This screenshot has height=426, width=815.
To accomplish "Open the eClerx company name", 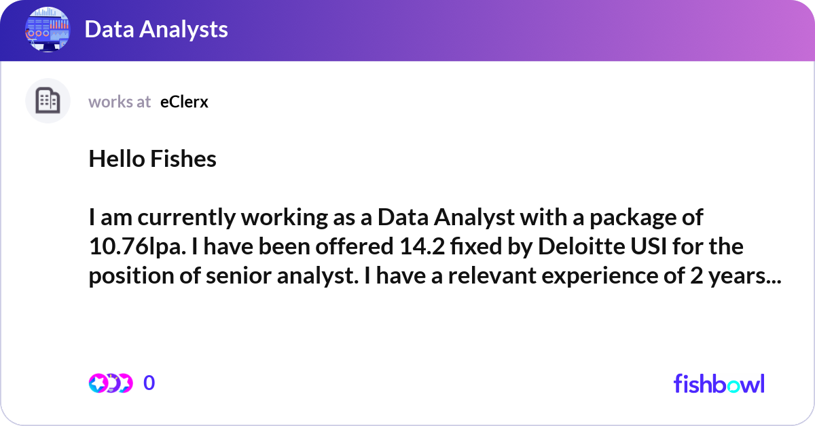I will point(184,102).
